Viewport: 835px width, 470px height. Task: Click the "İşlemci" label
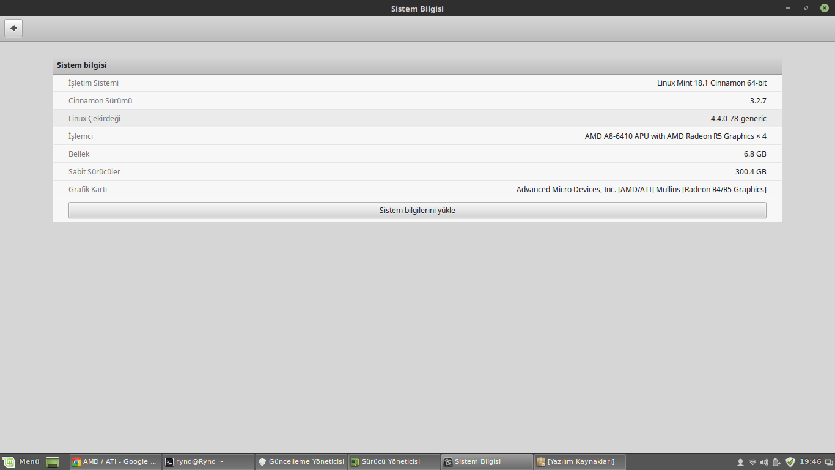(81, 136)
